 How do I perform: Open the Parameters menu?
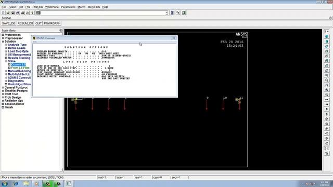coord(68,7)
